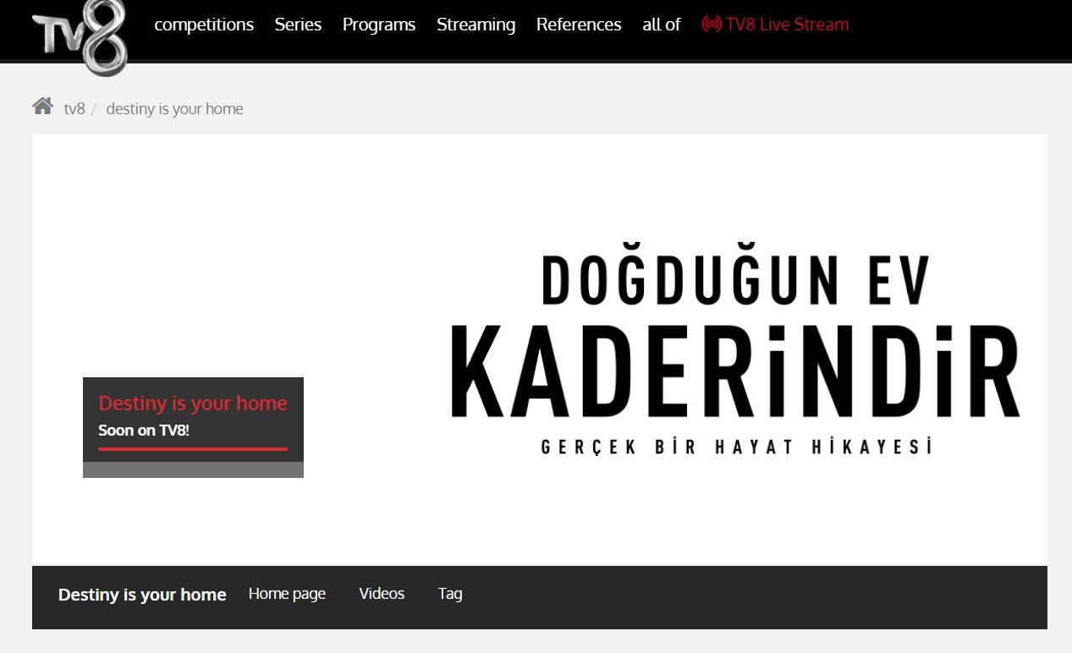The image size is (1072, 653).
Task: Click the 'Destiny is your home' heading in dark bar
Action: click(x=142, y=595)
